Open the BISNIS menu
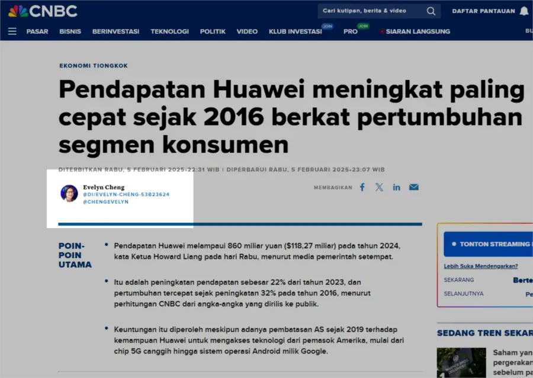The height and width of the screenshot is (378, 533). 70,31
